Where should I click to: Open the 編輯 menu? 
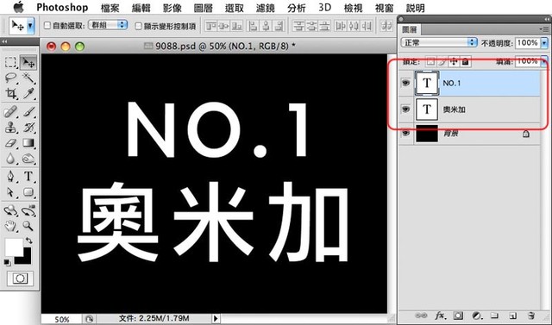click(141, 8)
